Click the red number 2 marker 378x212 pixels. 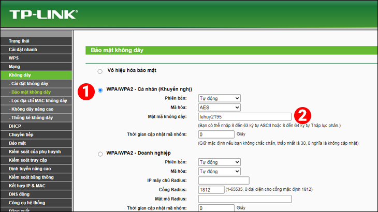pyautogui.click(x=302, y=115)
